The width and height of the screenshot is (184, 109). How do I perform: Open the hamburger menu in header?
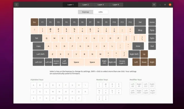pos(154,5)
